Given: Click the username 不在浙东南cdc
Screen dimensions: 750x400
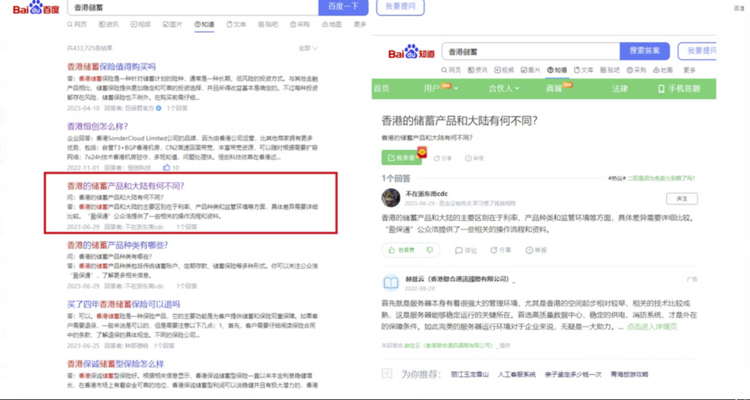Looking at the screenshot, I should (426, 194).
